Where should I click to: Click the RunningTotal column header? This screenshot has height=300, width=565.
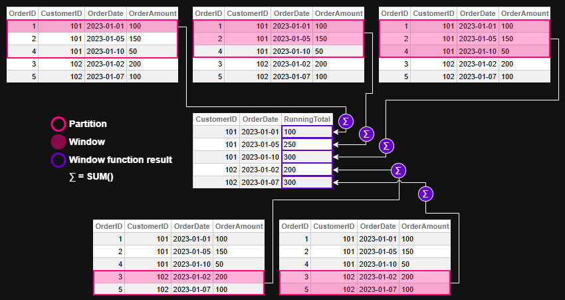point(306,119)
